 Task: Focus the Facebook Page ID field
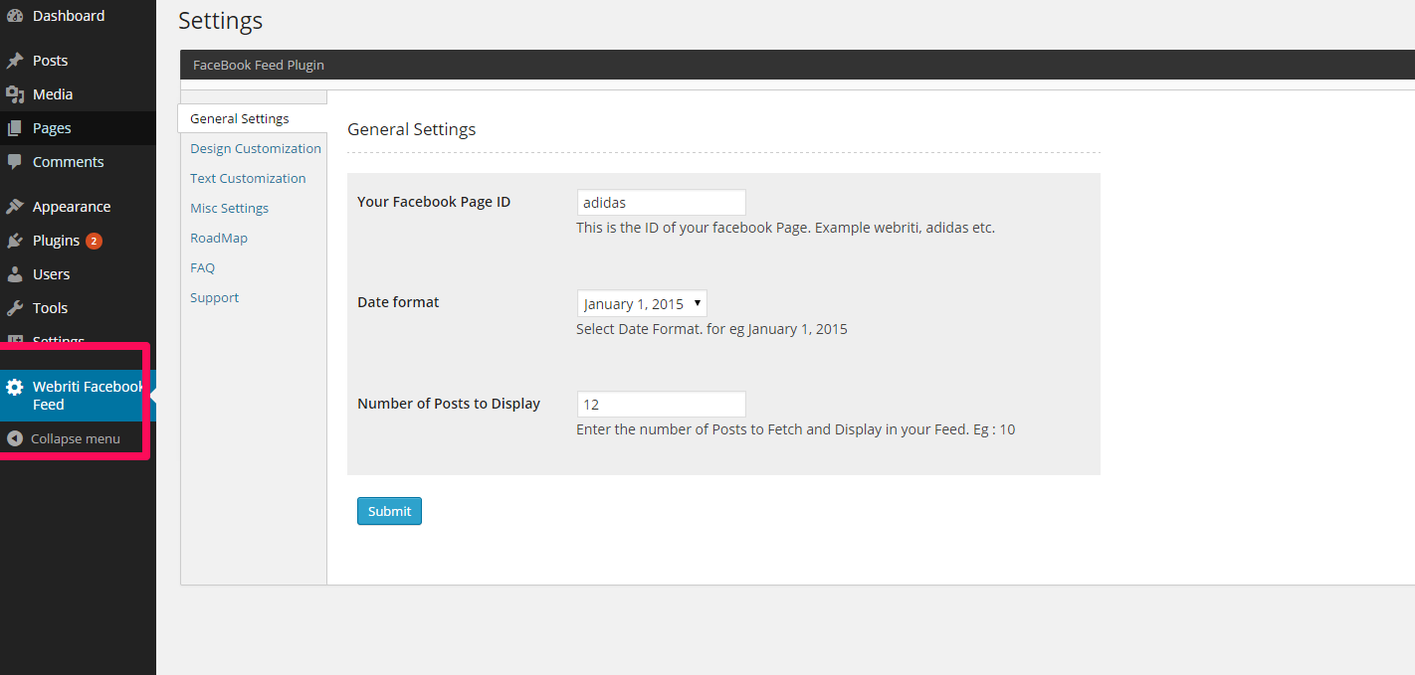662,202
